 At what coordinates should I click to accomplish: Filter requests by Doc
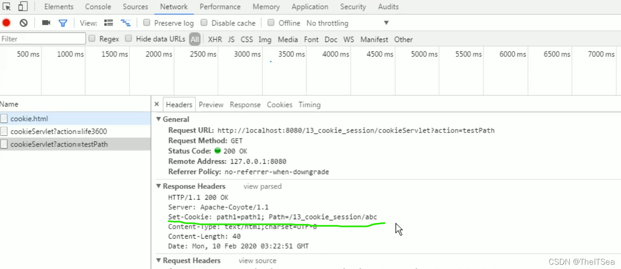tap(331, 39)
